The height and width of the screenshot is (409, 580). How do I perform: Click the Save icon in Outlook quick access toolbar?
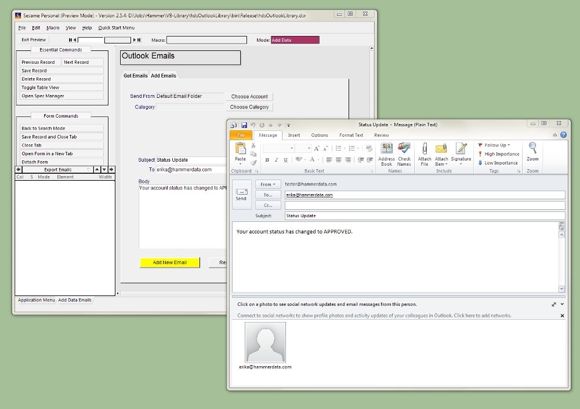[244, 125]
